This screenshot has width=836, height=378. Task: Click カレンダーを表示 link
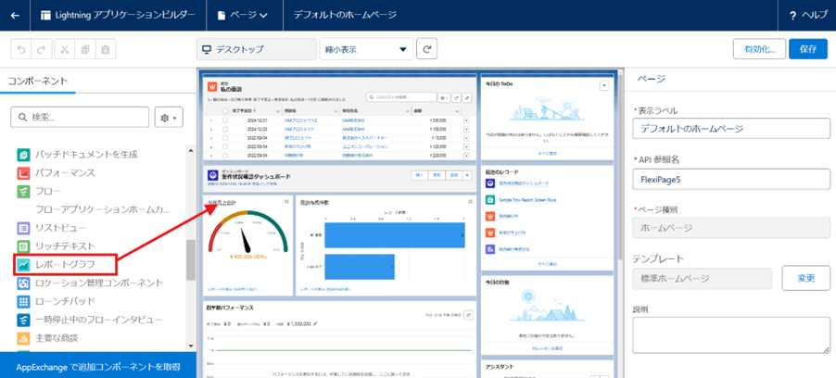click(547, 348)
